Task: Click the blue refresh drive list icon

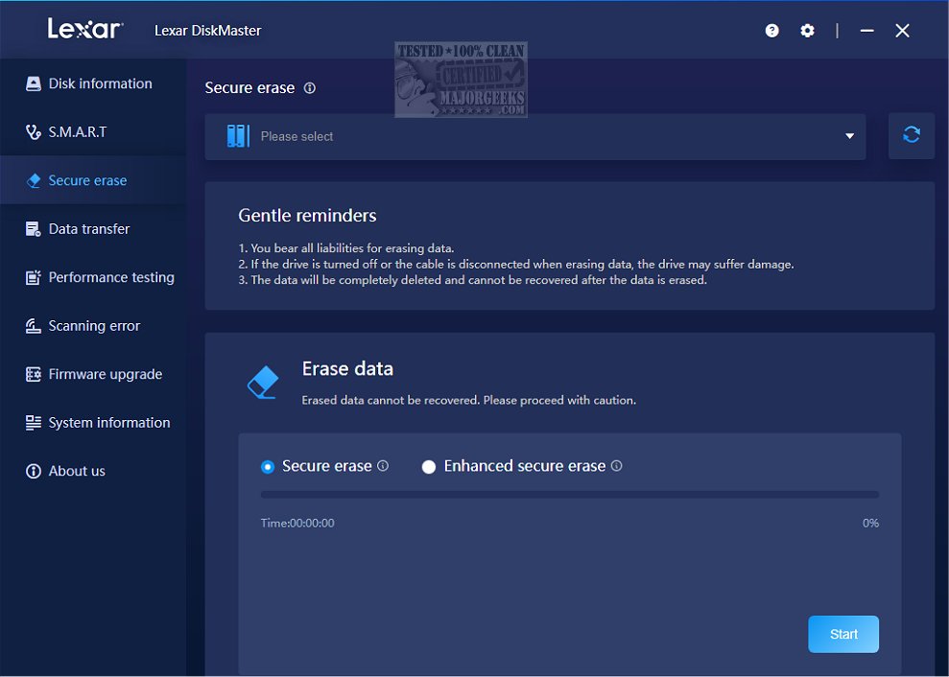Action: (x=911, y=135)
